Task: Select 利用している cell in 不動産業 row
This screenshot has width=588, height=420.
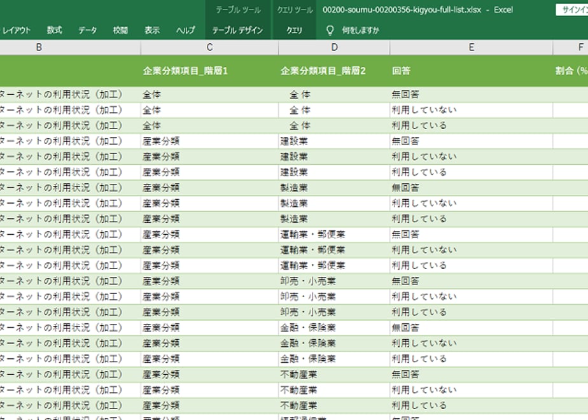Action: click(x=472, y=406)
